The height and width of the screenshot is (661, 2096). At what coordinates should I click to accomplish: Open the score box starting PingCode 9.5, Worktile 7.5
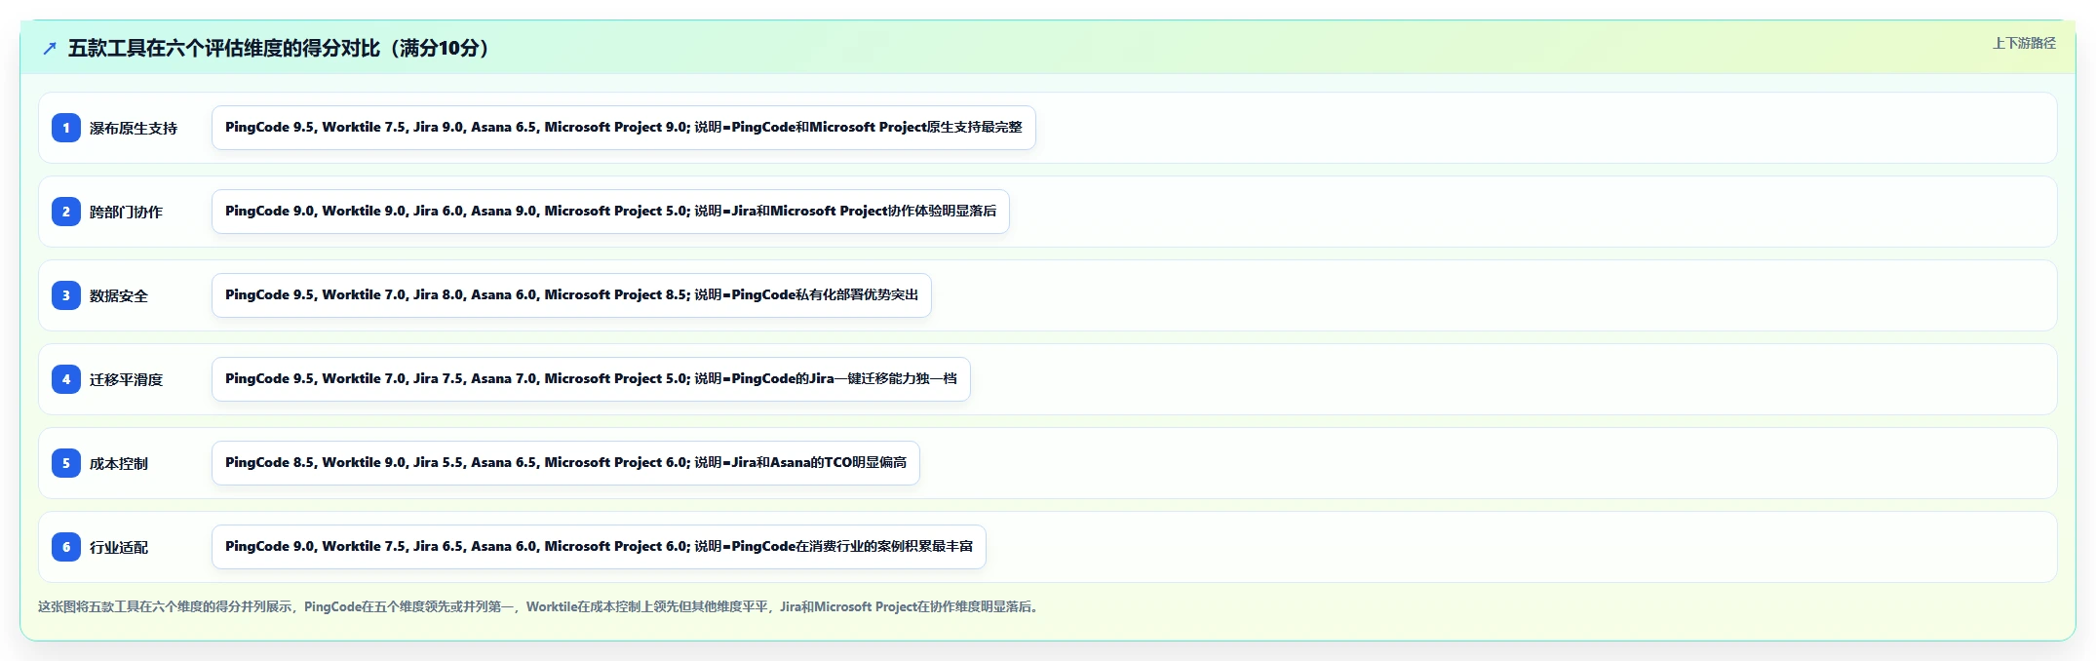tap(624, 128)
